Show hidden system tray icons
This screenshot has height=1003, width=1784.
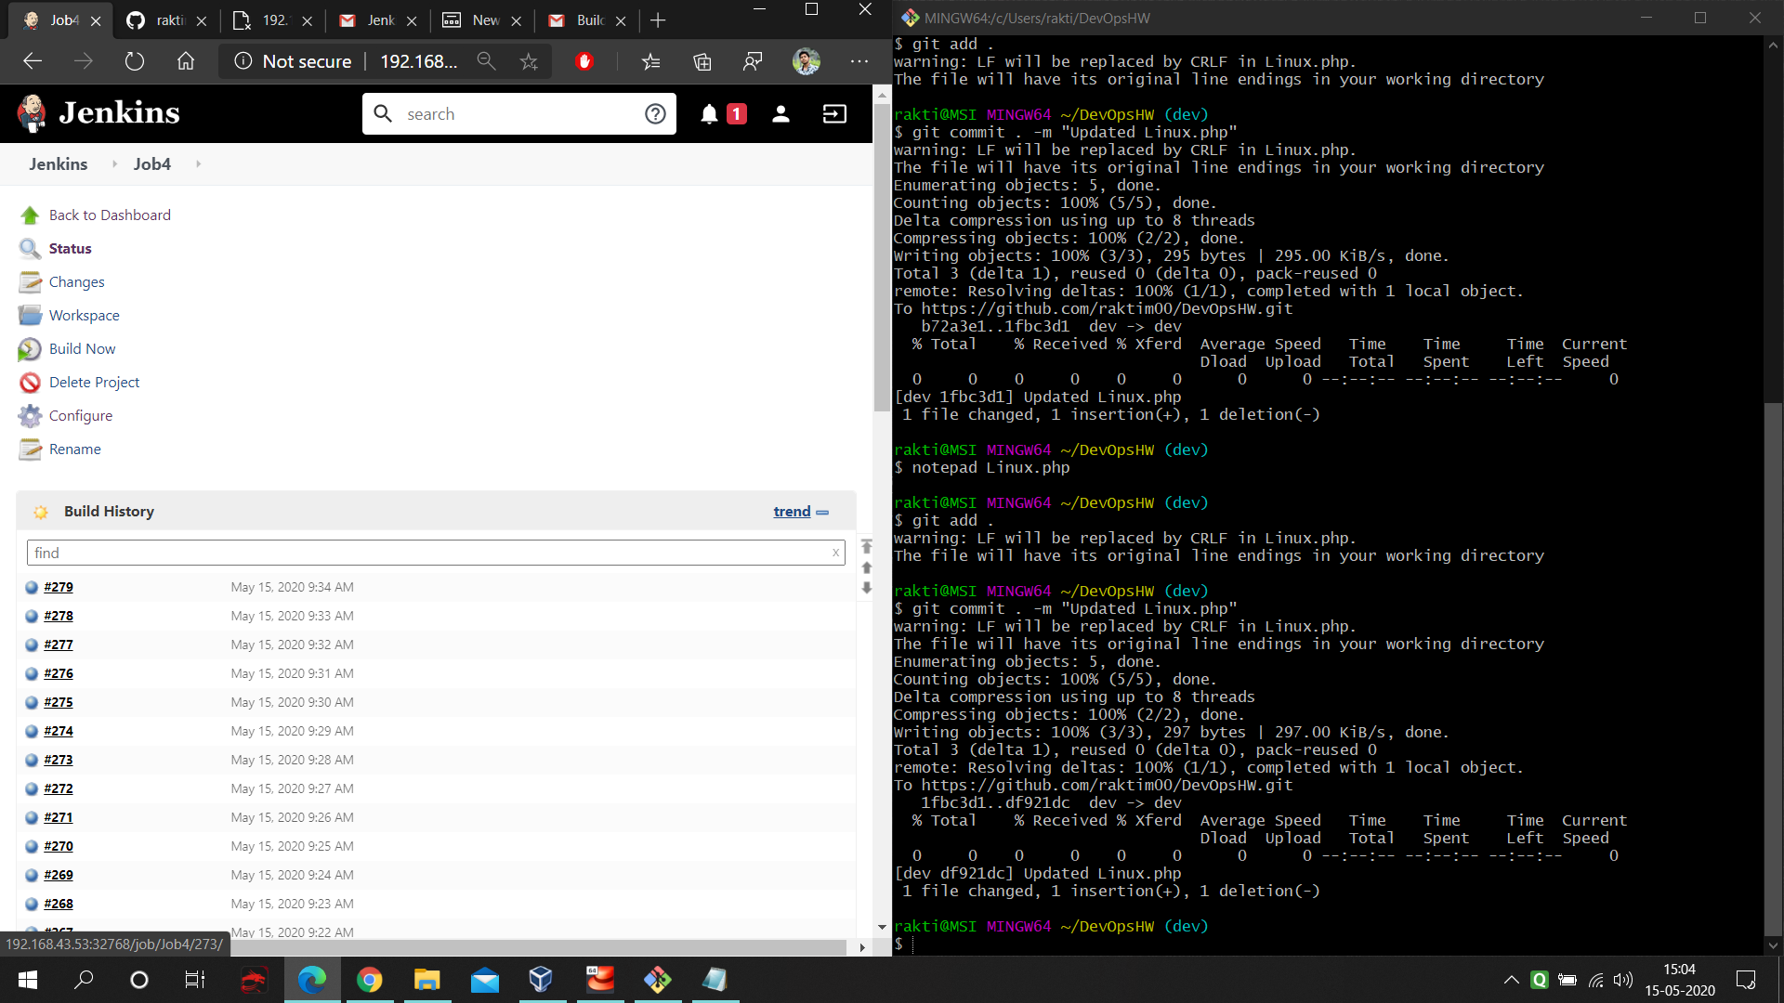(x=1512, y=980)
